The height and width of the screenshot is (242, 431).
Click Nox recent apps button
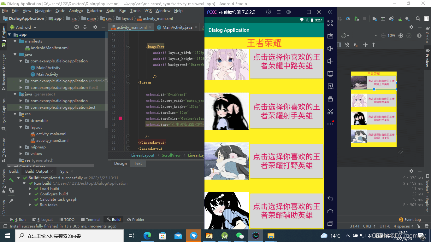tap(330, 224)
